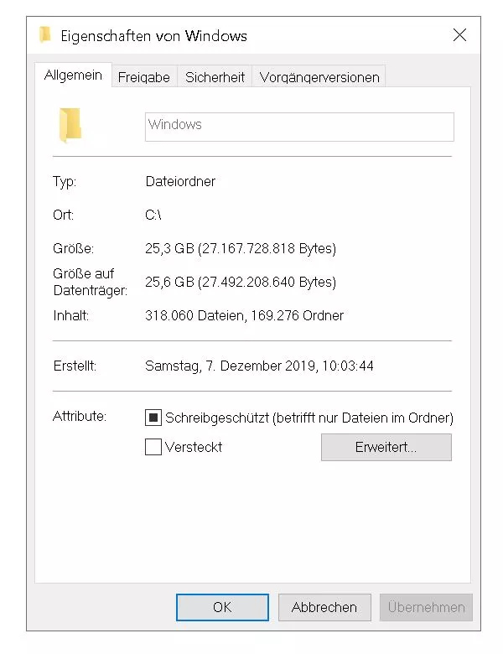Click the date Samstag, 7. Dezember 2019, 10:03:44
Viewport: 503px width, 654px height.
click(259, 366)
